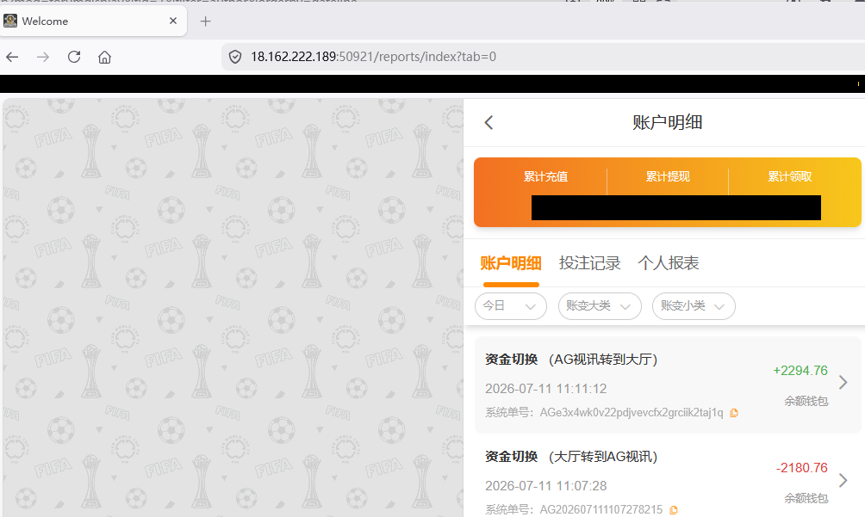Screen dimensions: 865x517
Task: Click 余额钱包 label under +2294.76
Action: point(806,402)
